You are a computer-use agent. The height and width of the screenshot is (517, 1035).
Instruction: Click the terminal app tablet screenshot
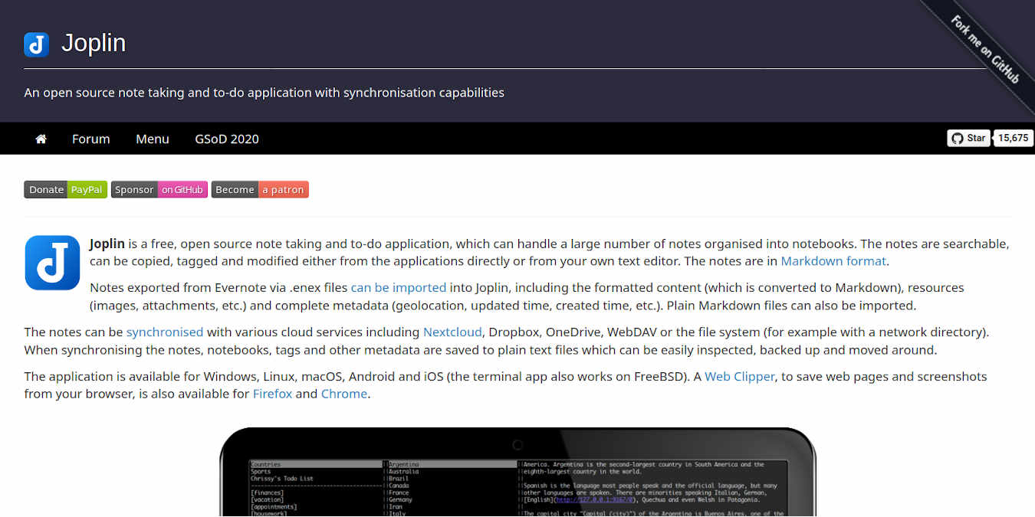(518, 472)
